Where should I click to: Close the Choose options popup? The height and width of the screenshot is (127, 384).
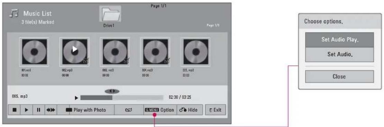(x=339, y=76)
